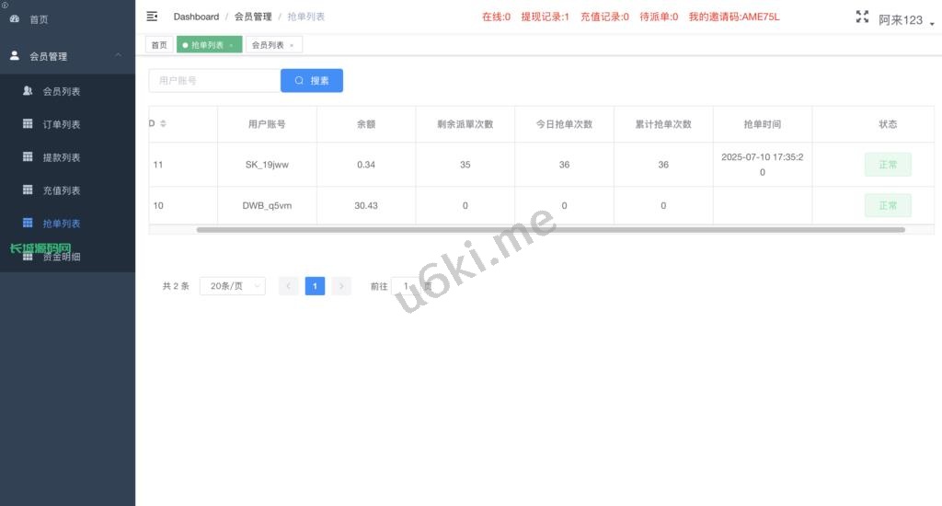Click the hamburger menu collapse icon
Viewport: 942px width, 506px height.
click(x=152, y=17)
